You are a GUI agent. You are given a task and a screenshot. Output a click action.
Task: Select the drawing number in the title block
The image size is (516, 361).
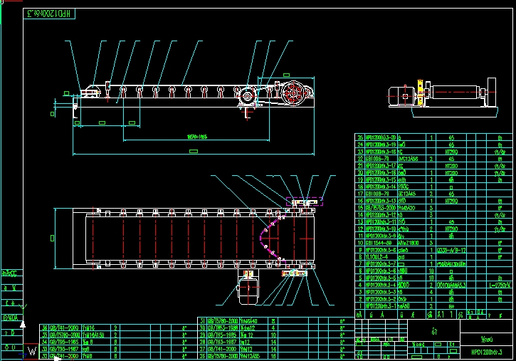coord(486,352)
